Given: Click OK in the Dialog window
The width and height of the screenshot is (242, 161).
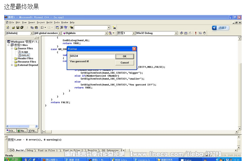Looking at the screenshot, I should tap(125, 56).
